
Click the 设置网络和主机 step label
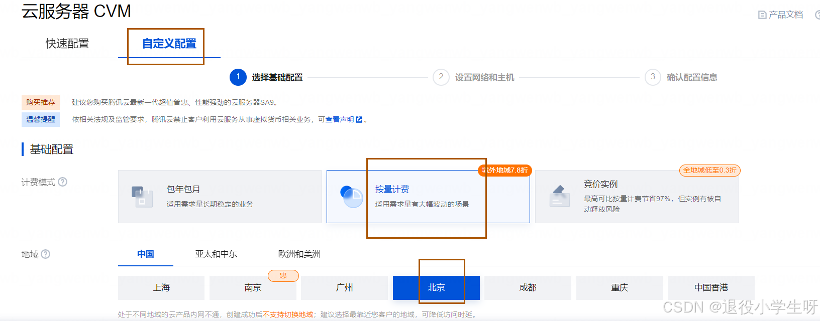click(x=485, y=77)
